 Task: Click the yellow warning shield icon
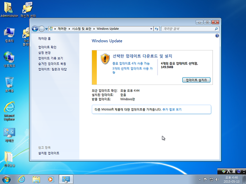(x=105, y=59)
